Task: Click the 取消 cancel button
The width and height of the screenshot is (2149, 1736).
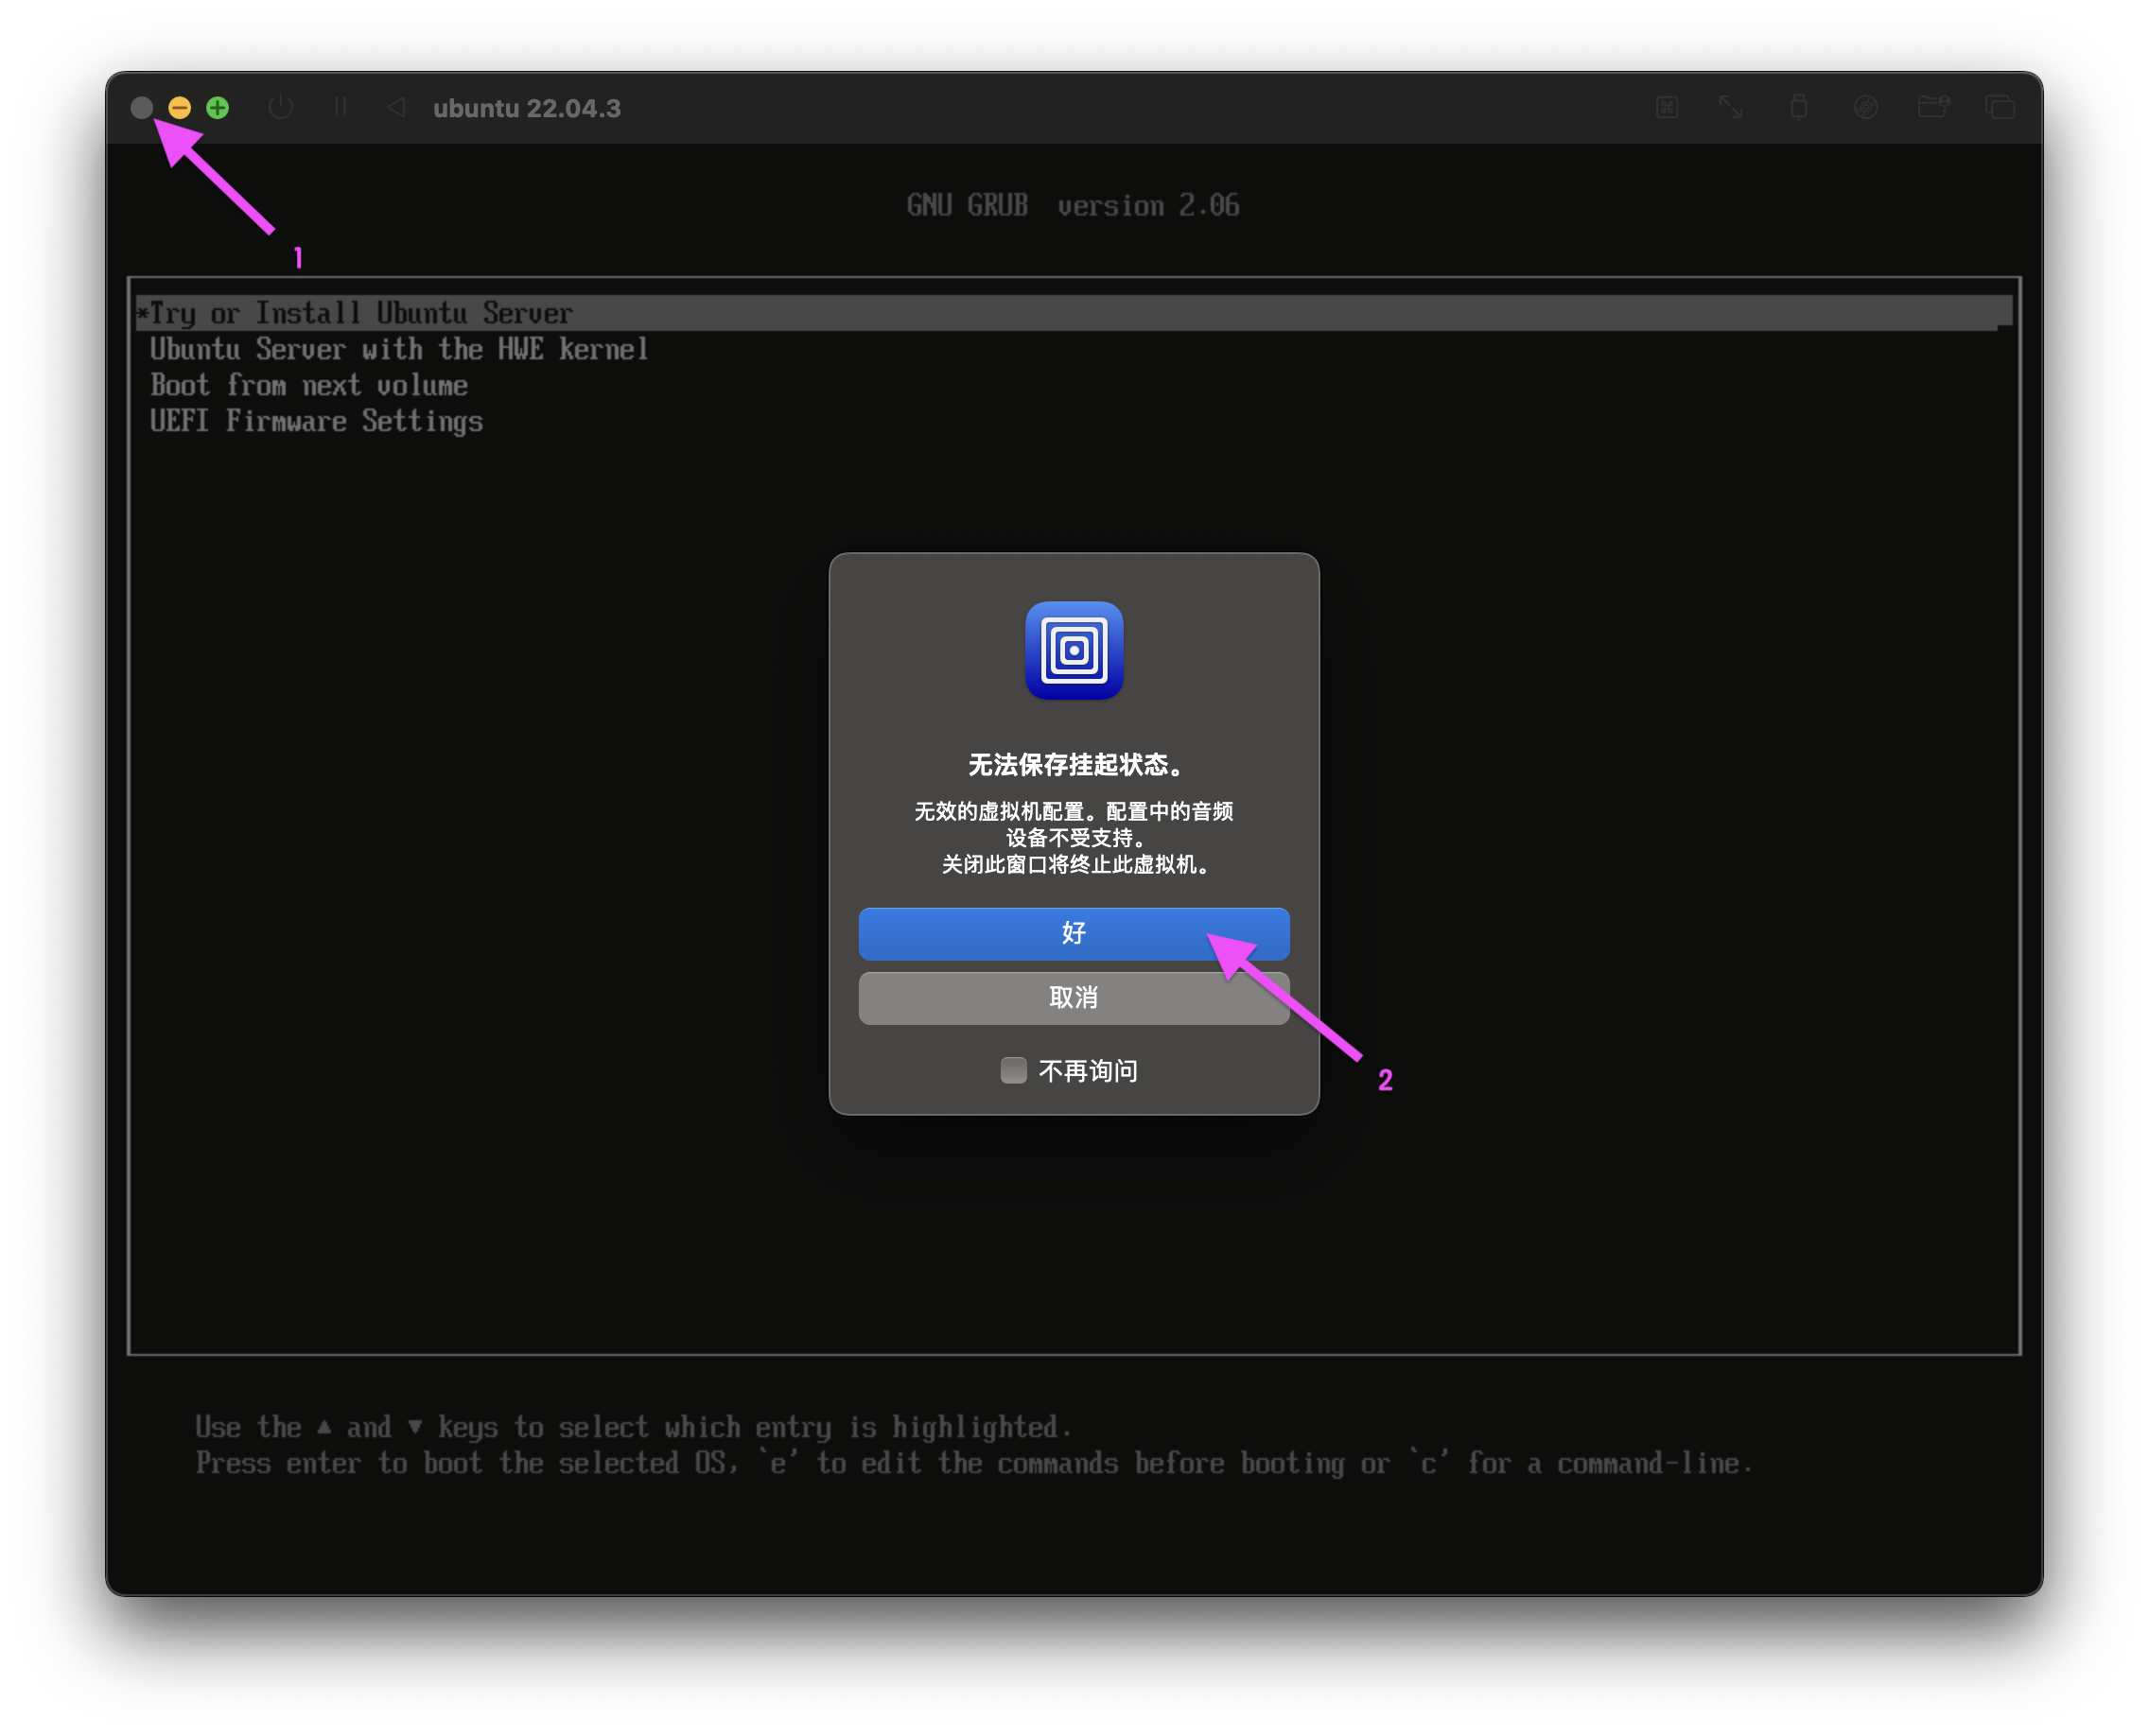Action: pos(1074,998)
